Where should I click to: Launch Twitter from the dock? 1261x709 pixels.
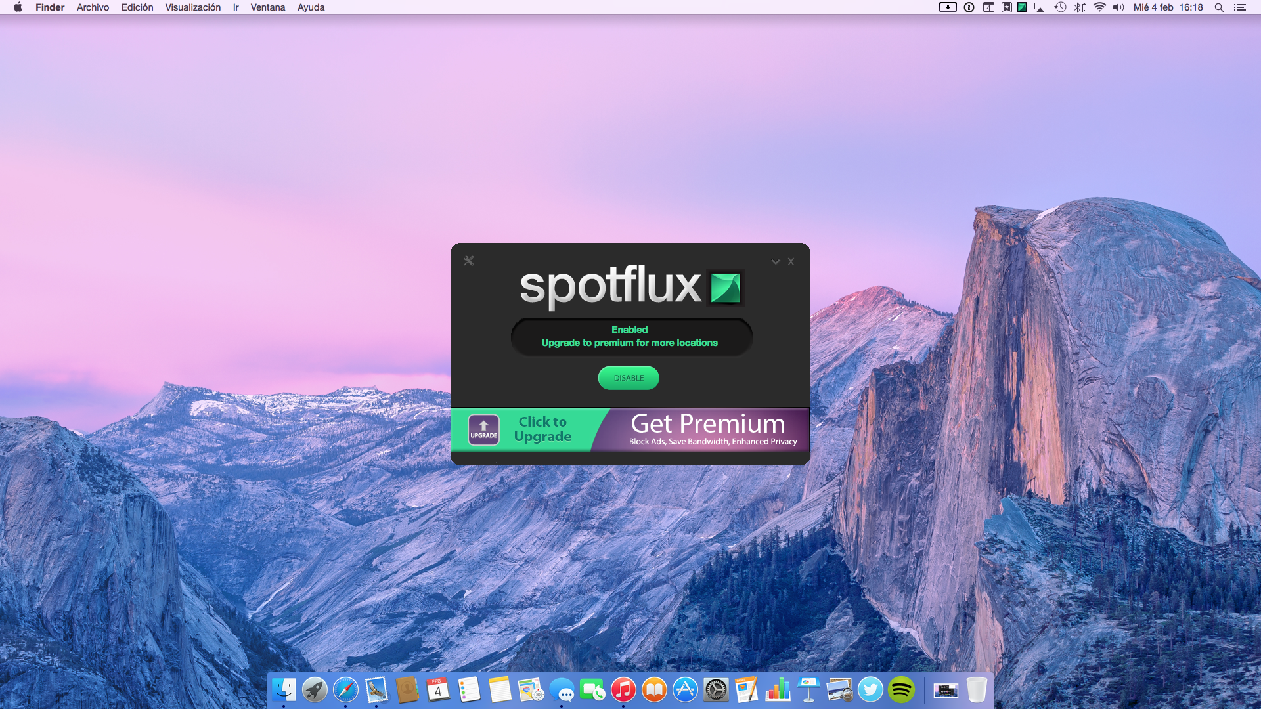(870, 690)
